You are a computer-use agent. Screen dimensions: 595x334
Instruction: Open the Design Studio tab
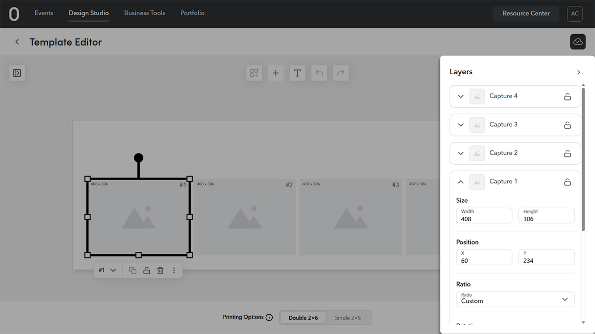coord(89,13)
